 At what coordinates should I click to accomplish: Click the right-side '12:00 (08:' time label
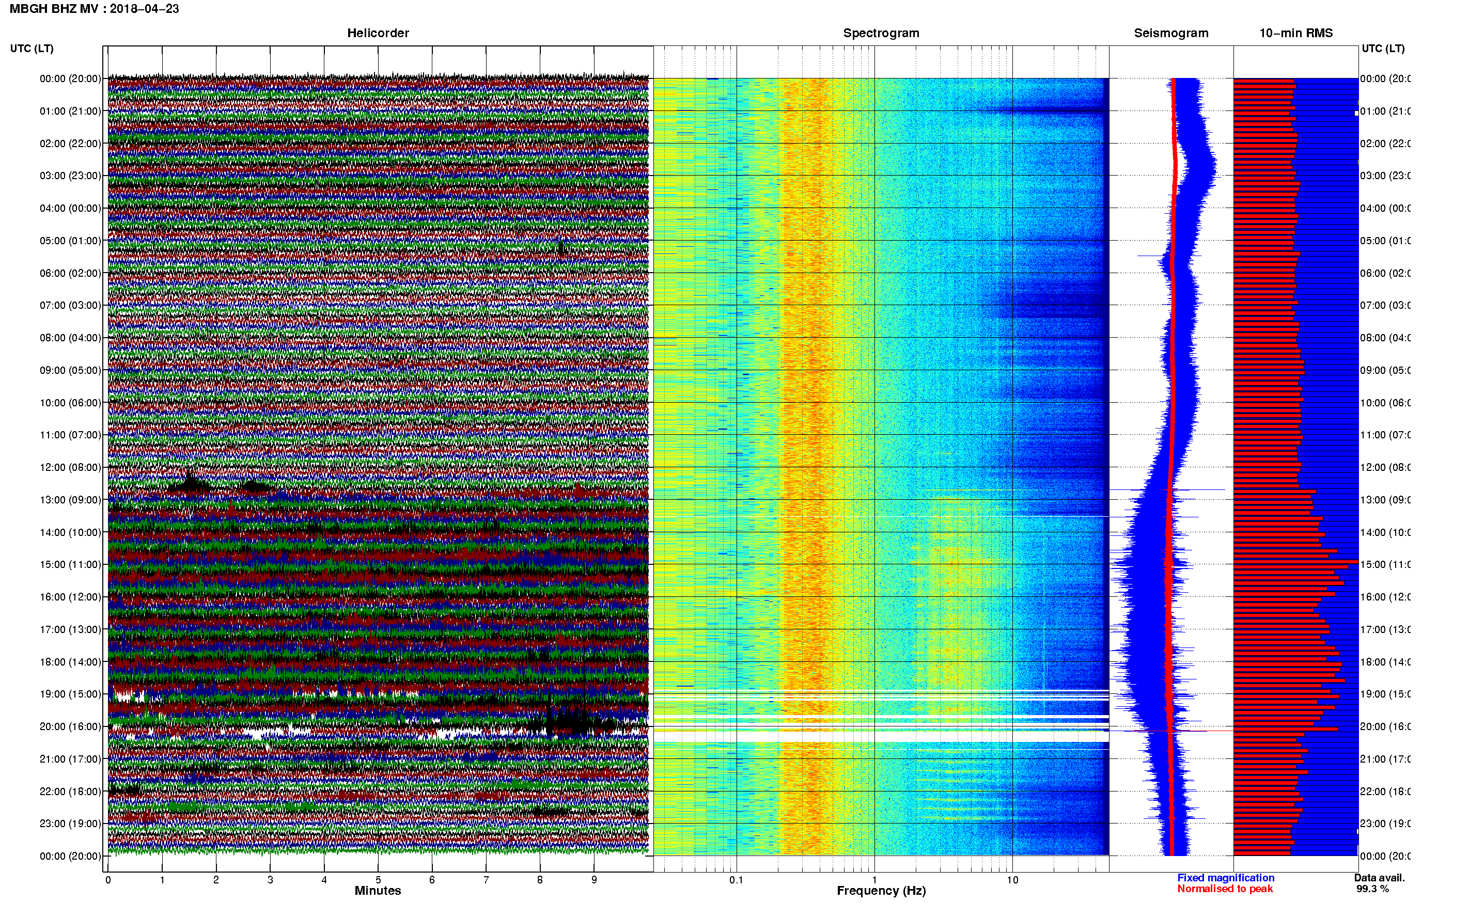pyautogui.click(x=1385, y=467)
